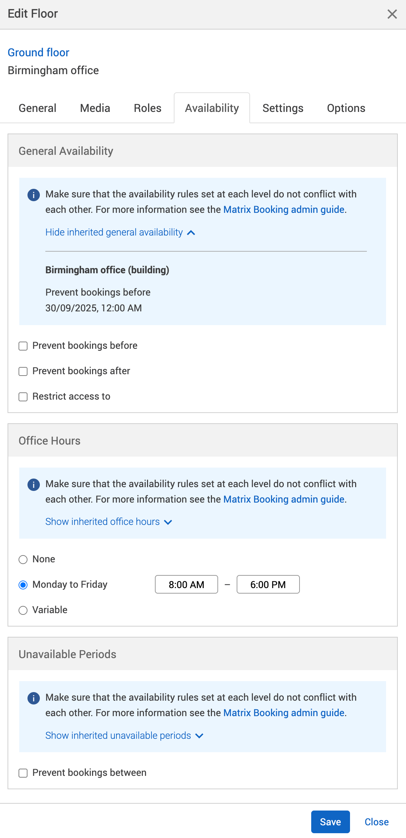Click the info icon in Unavailable Periods notice
This screenshot has width=406, height=838.
pyautogui.click(x=33, y=698)
